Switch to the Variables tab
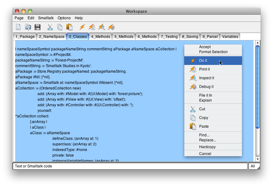Image resolution: width=273 pixels, height=187 pixels. [230, 37]
